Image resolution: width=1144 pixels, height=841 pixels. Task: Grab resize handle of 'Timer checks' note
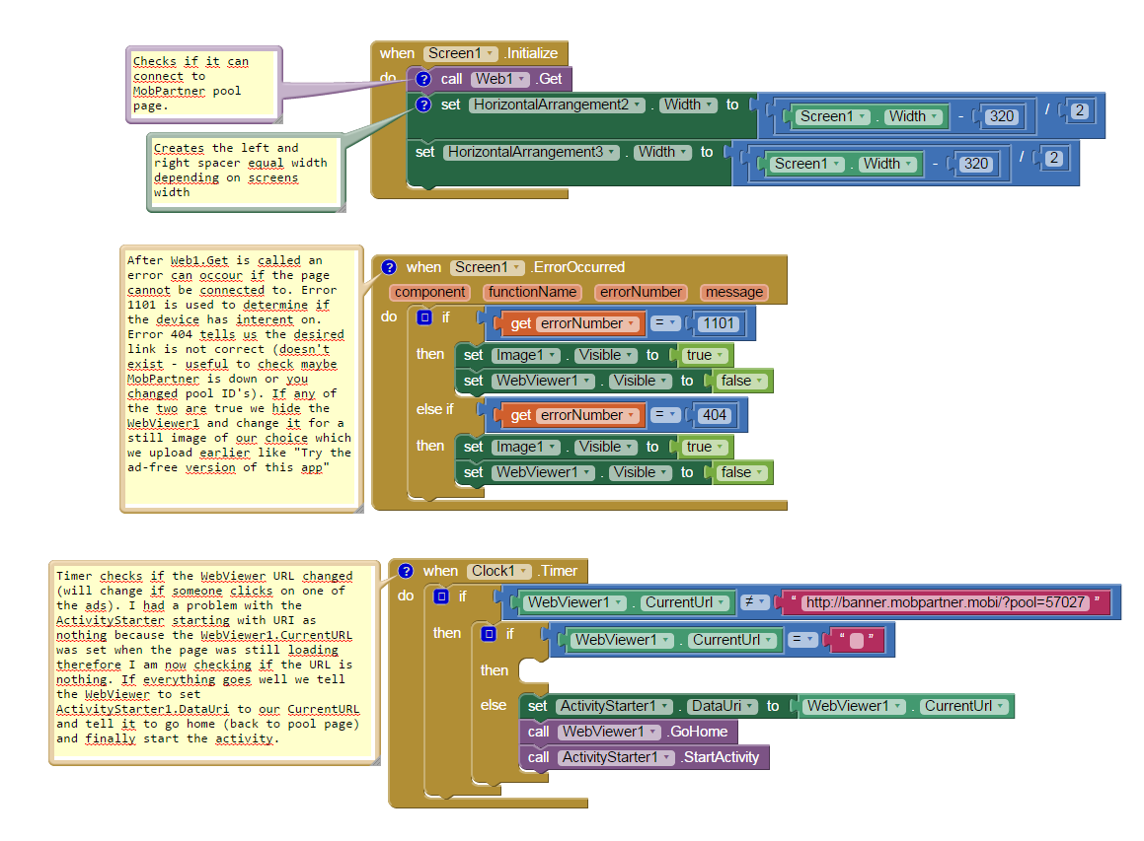click(375, 760)
